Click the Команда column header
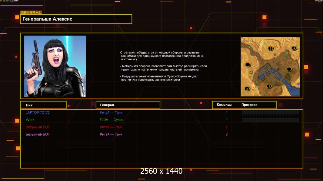The width and height of the screenshot is (323, 181). coord(224,105)
